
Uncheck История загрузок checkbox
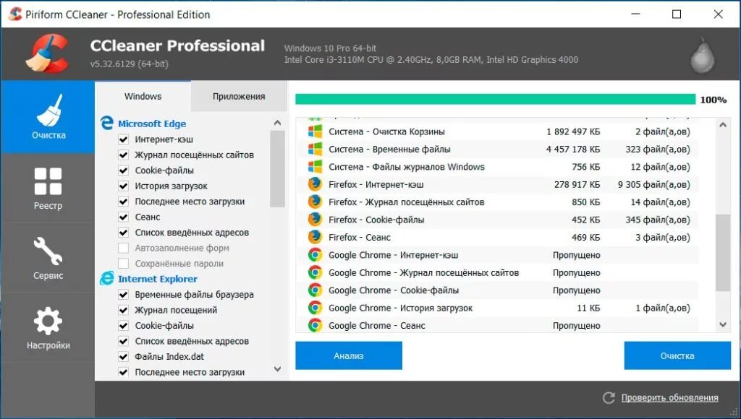(123, 186)
